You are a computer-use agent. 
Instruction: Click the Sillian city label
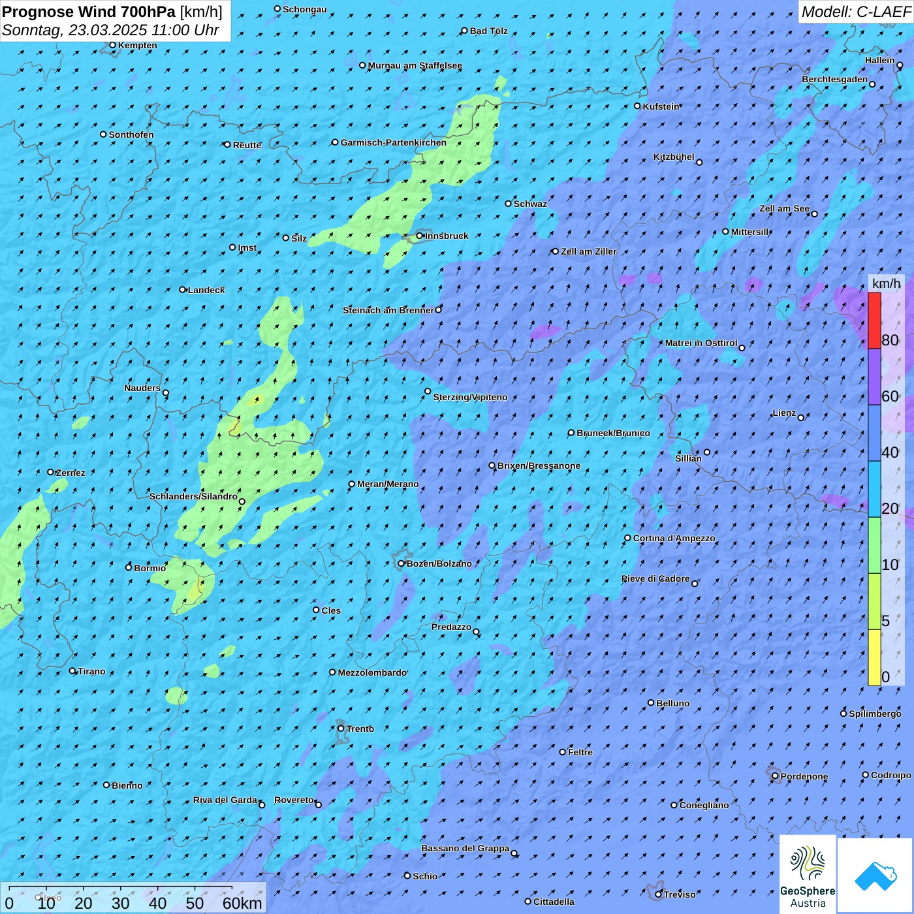coord(688,458)
